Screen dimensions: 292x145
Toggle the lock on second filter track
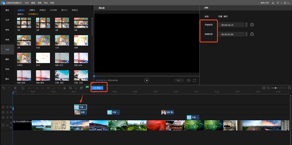[x=8, y=112]
